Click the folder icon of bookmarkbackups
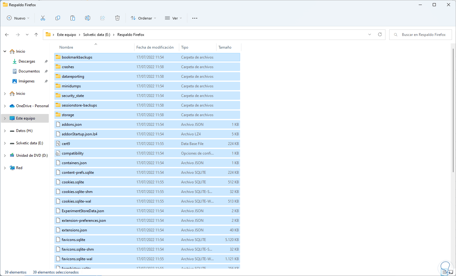Image resolution: width=456 pixels, height=276 pixels. (x=58, y=57)
